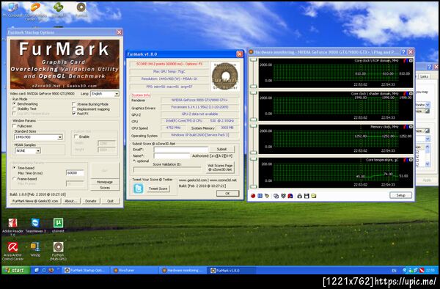Open Adobe Reader desktop icon
Viewport: 440px width, 289px height.
click(x=12, y=226)
